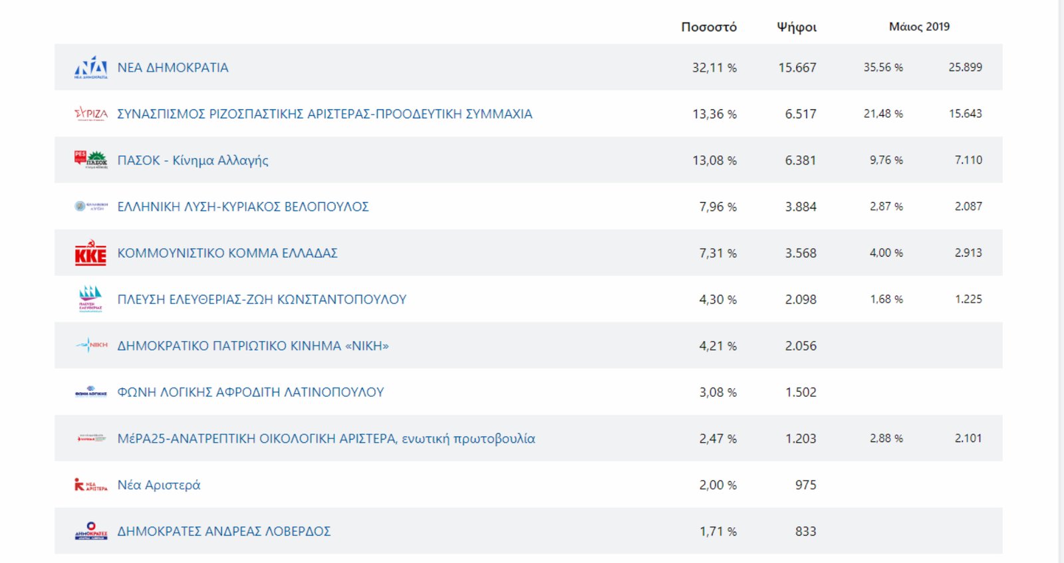Image resolution: width=1064 pixels, height=563 pixels.
Task: Open the ΝΕΑ ΔΗΜΟΚΡΑΤΙΑ party link
Action: point(173,68)
